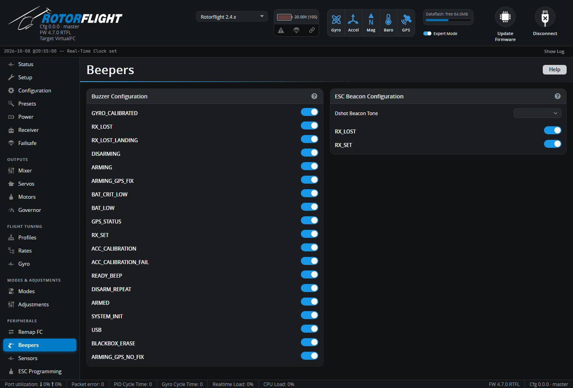Click the Accel sensor icon
This screenshot has width=573, height=388.
(x=353, y=19)
